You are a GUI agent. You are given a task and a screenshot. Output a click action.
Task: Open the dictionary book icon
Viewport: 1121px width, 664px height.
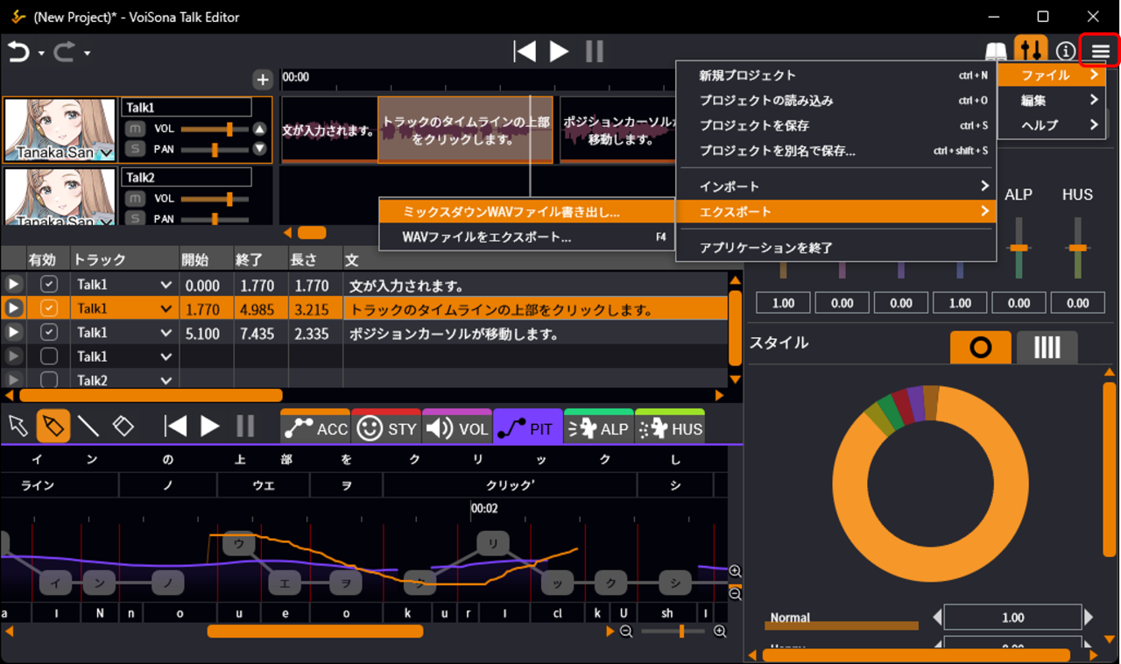996,52
